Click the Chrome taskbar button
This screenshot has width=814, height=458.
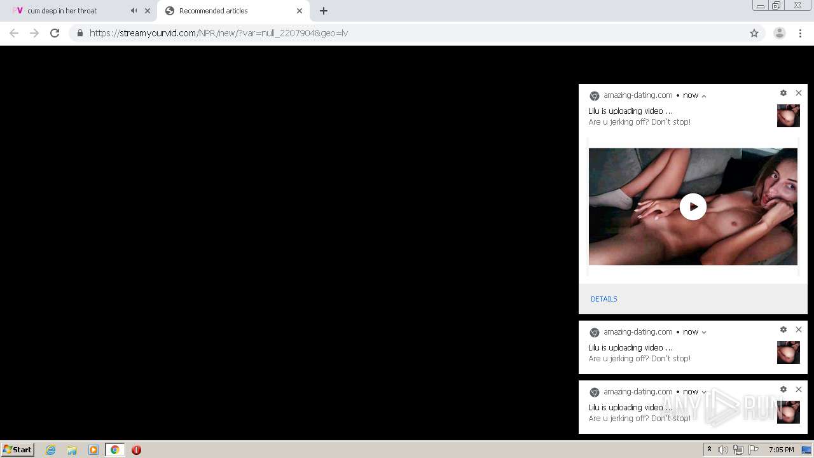click(114, 450)
